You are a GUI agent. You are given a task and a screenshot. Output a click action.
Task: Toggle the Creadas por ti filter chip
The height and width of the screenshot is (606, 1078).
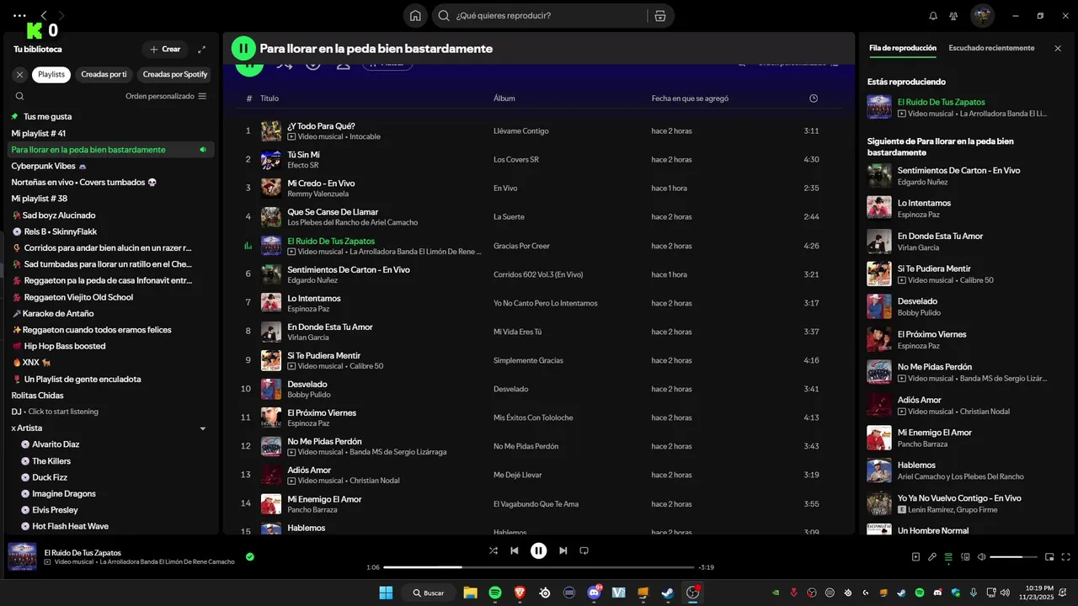coord(104,74)
